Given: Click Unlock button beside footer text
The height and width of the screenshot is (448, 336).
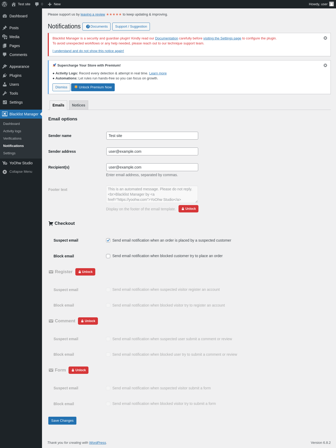Looking at the screenshot, I should coord(188,209).
